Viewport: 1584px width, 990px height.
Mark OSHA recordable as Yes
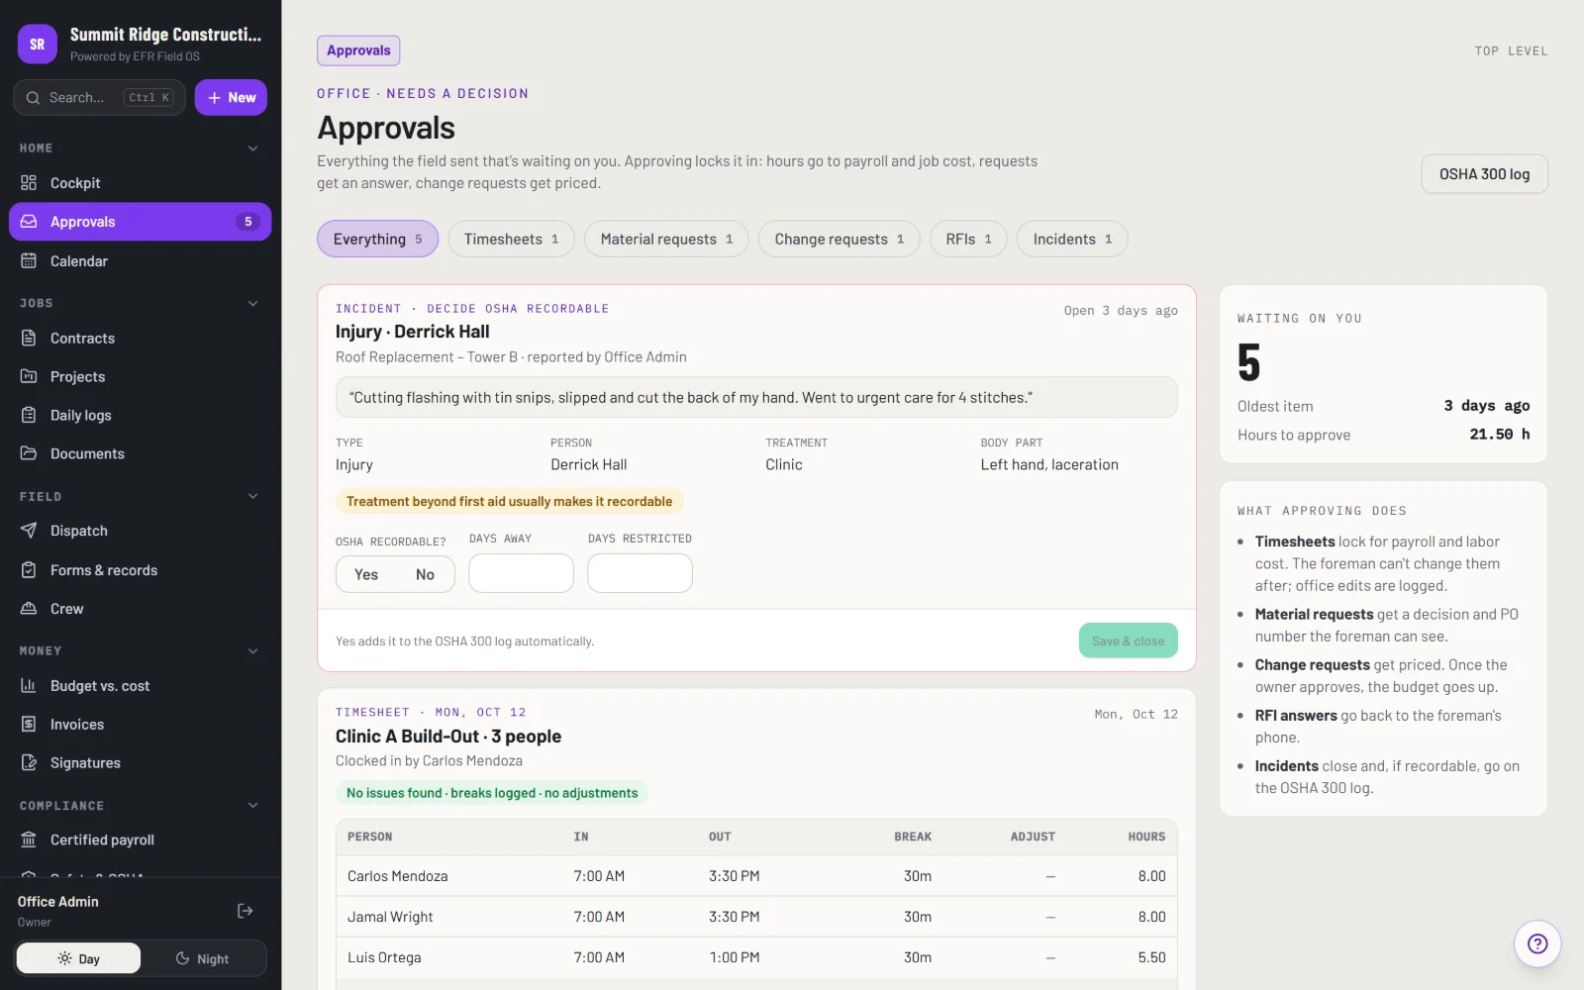[366, 574]
